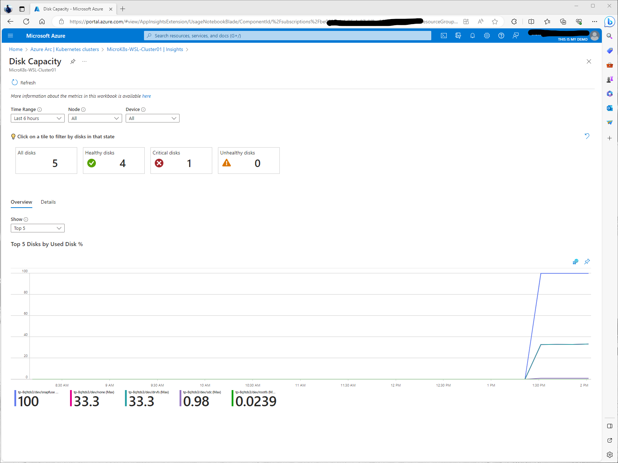Pin the chart to dashboard
This screenshot has width=618, height=463.
click(587, 261)
